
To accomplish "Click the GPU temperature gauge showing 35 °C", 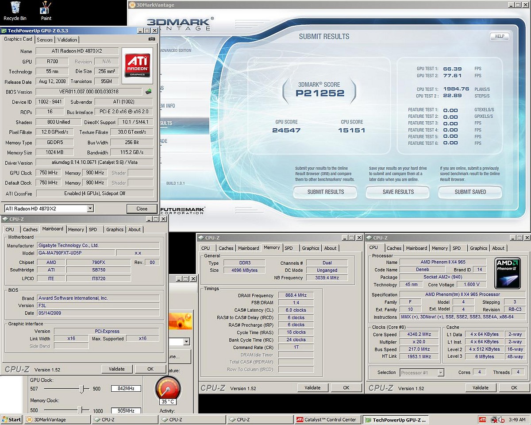I will pyautogui.click(x=168, y=390).
